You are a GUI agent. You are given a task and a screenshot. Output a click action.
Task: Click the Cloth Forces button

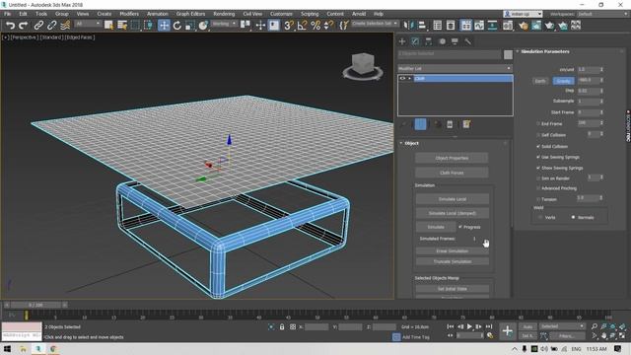452,173
